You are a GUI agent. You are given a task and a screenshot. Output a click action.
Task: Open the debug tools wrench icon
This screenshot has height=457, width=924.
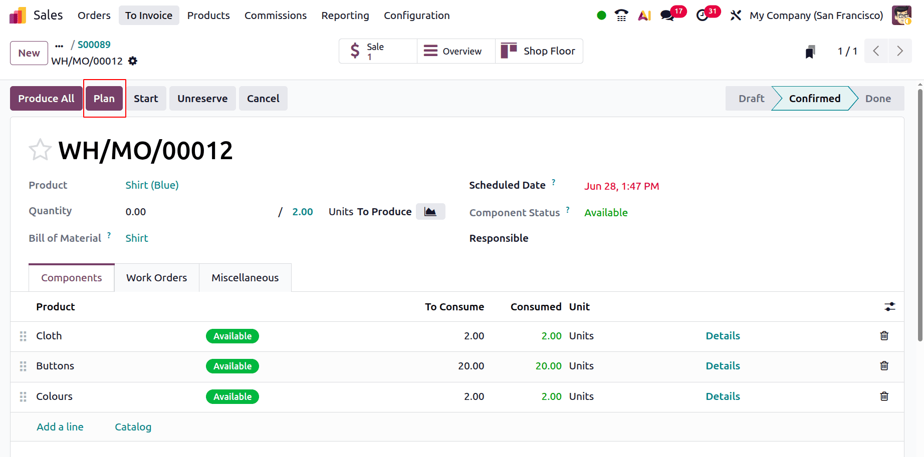(736, 16)
